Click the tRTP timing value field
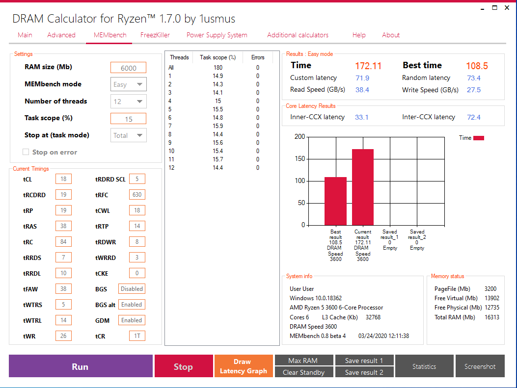This screenshot has width=517, height=388. tap(137, 226)
